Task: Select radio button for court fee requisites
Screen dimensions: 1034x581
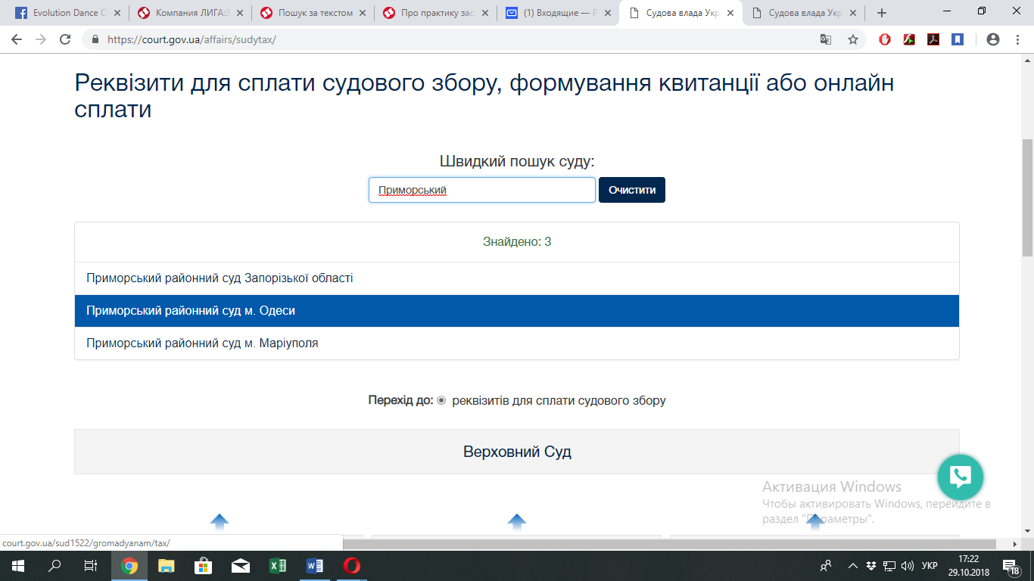Action: point(441,400)
